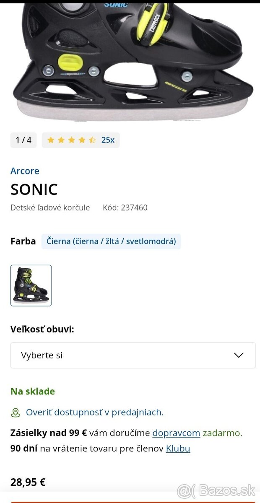Open 'Overiť dostupnosť v predajniach' link
Image resolution: width=260 pixels, height=503 pixels.
95,412
